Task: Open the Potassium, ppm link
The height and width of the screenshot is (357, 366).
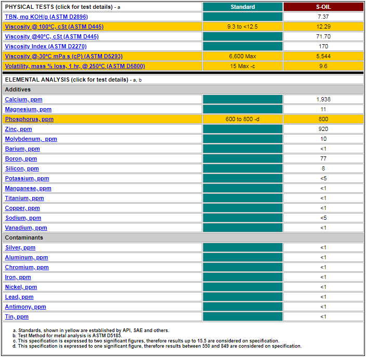Action: (x=27, y=178)
